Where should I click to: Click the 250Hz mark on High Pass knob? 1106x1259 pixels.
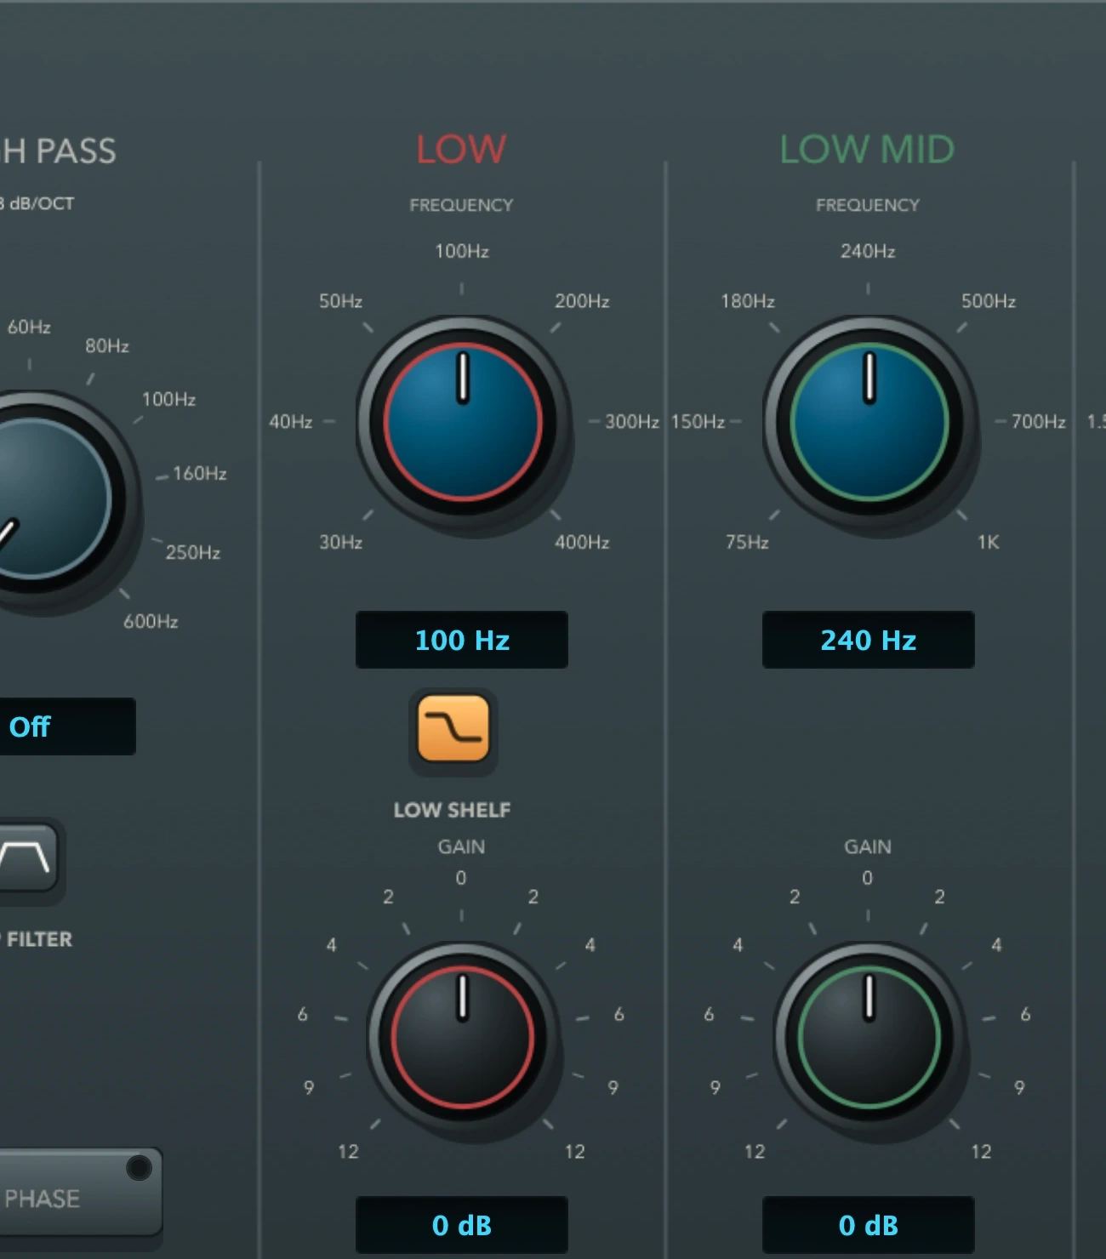click(x=193, y=552)
